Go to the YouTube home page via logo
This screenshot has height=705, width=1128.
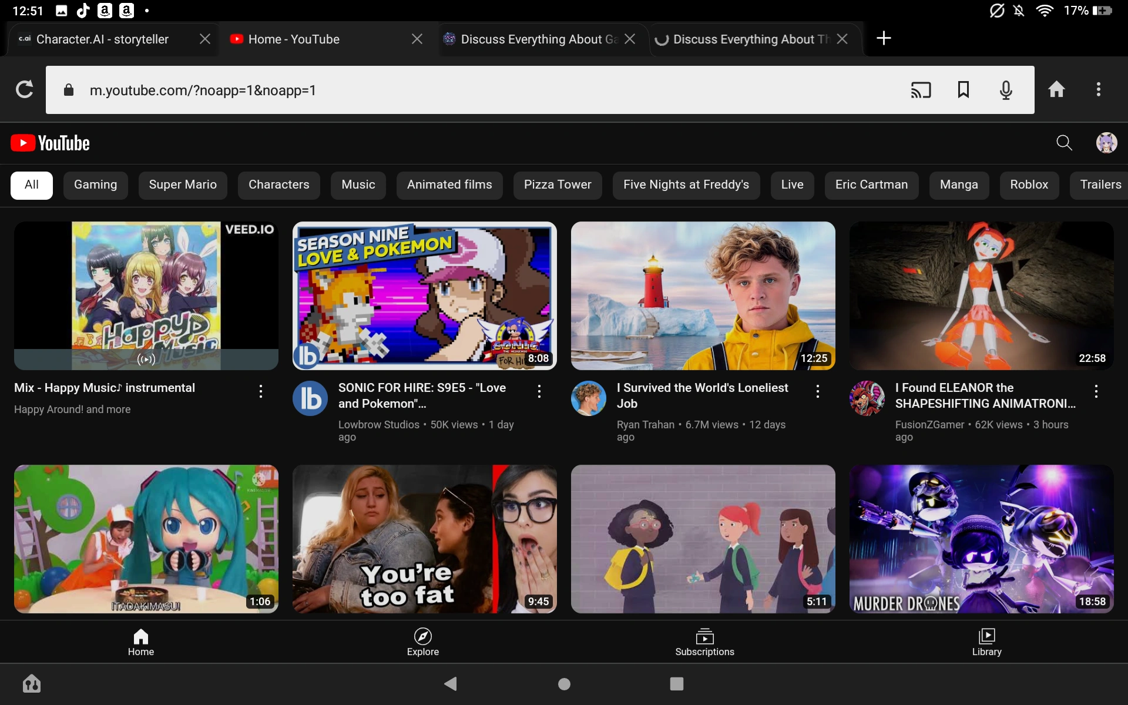click(x=49, y=143)
